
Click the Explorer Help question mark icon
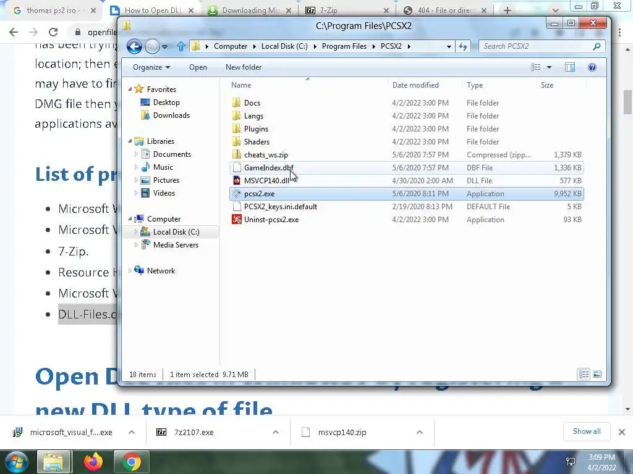[592, 67]
